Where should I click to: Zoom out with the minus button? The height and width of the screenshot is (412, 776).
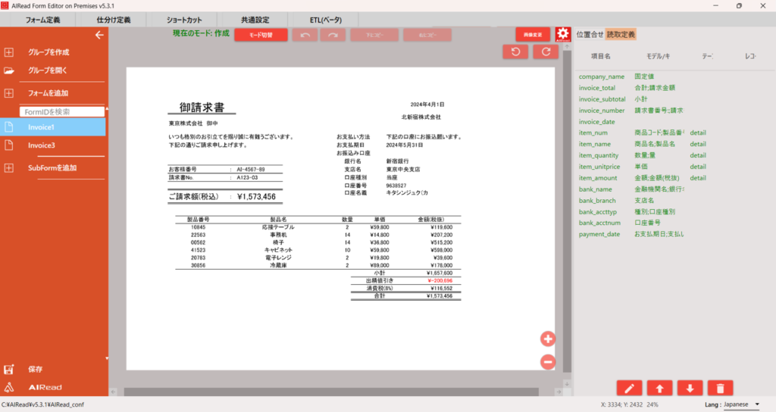point(548,362)
